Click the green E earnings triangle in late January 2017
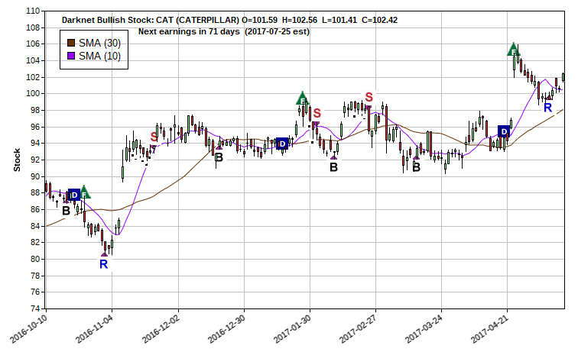 [302, 98]
